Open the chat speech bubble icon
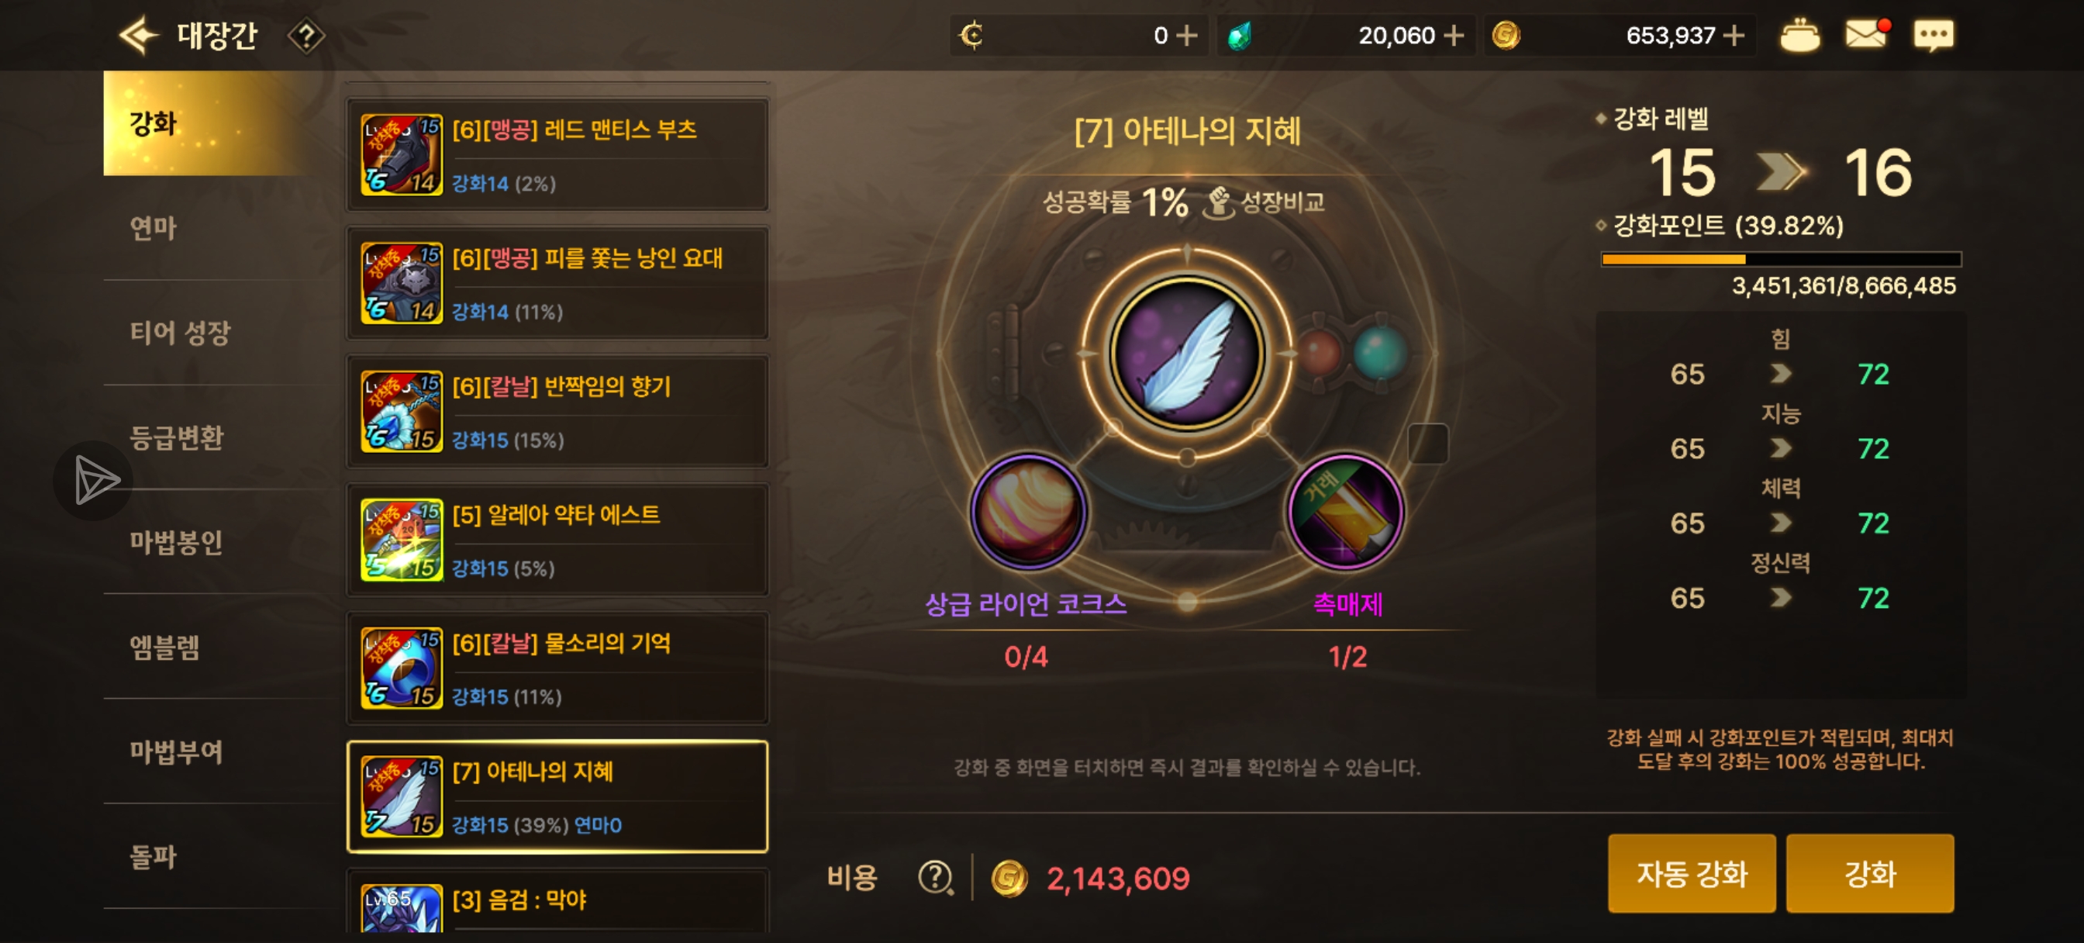Image resolution: width=2084 pixels, height=943 pixels. pos(1934,35)
